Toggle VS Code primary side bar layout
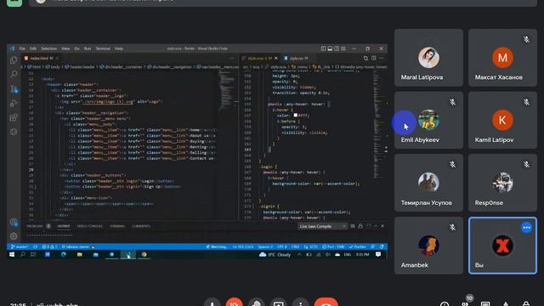Screen dimensions: 544x306 323,48
